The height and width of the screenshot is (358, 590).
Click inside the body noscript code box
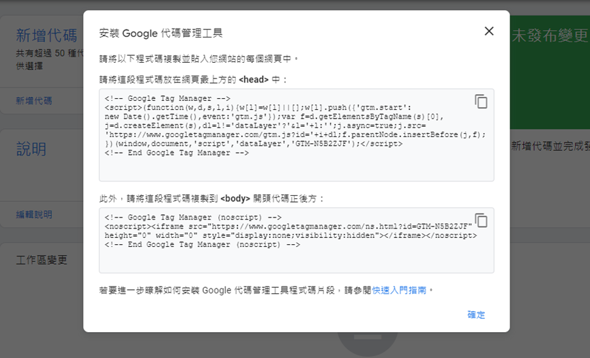click(x=296, y=259)
